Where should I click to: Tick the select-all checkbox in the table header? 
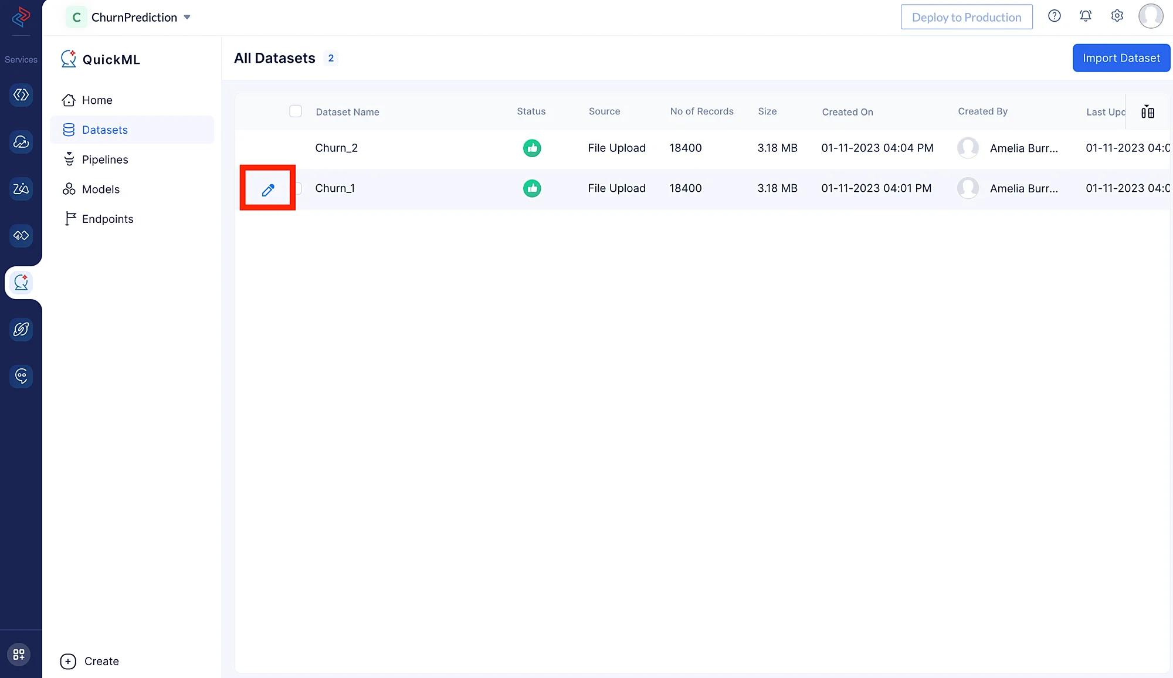click(x=296, y=111)
